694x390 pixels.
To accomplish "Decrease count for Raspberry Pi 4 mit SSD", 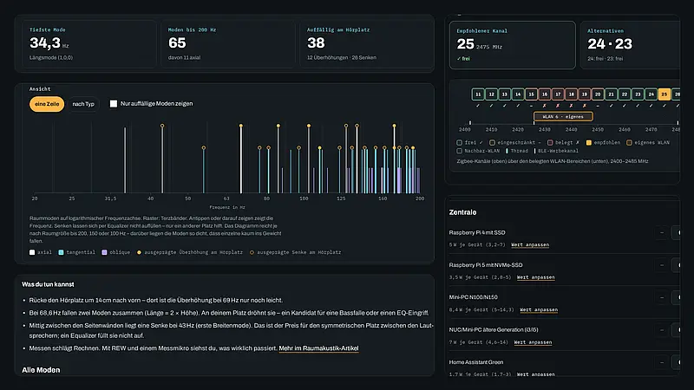I will coord(662,232).
